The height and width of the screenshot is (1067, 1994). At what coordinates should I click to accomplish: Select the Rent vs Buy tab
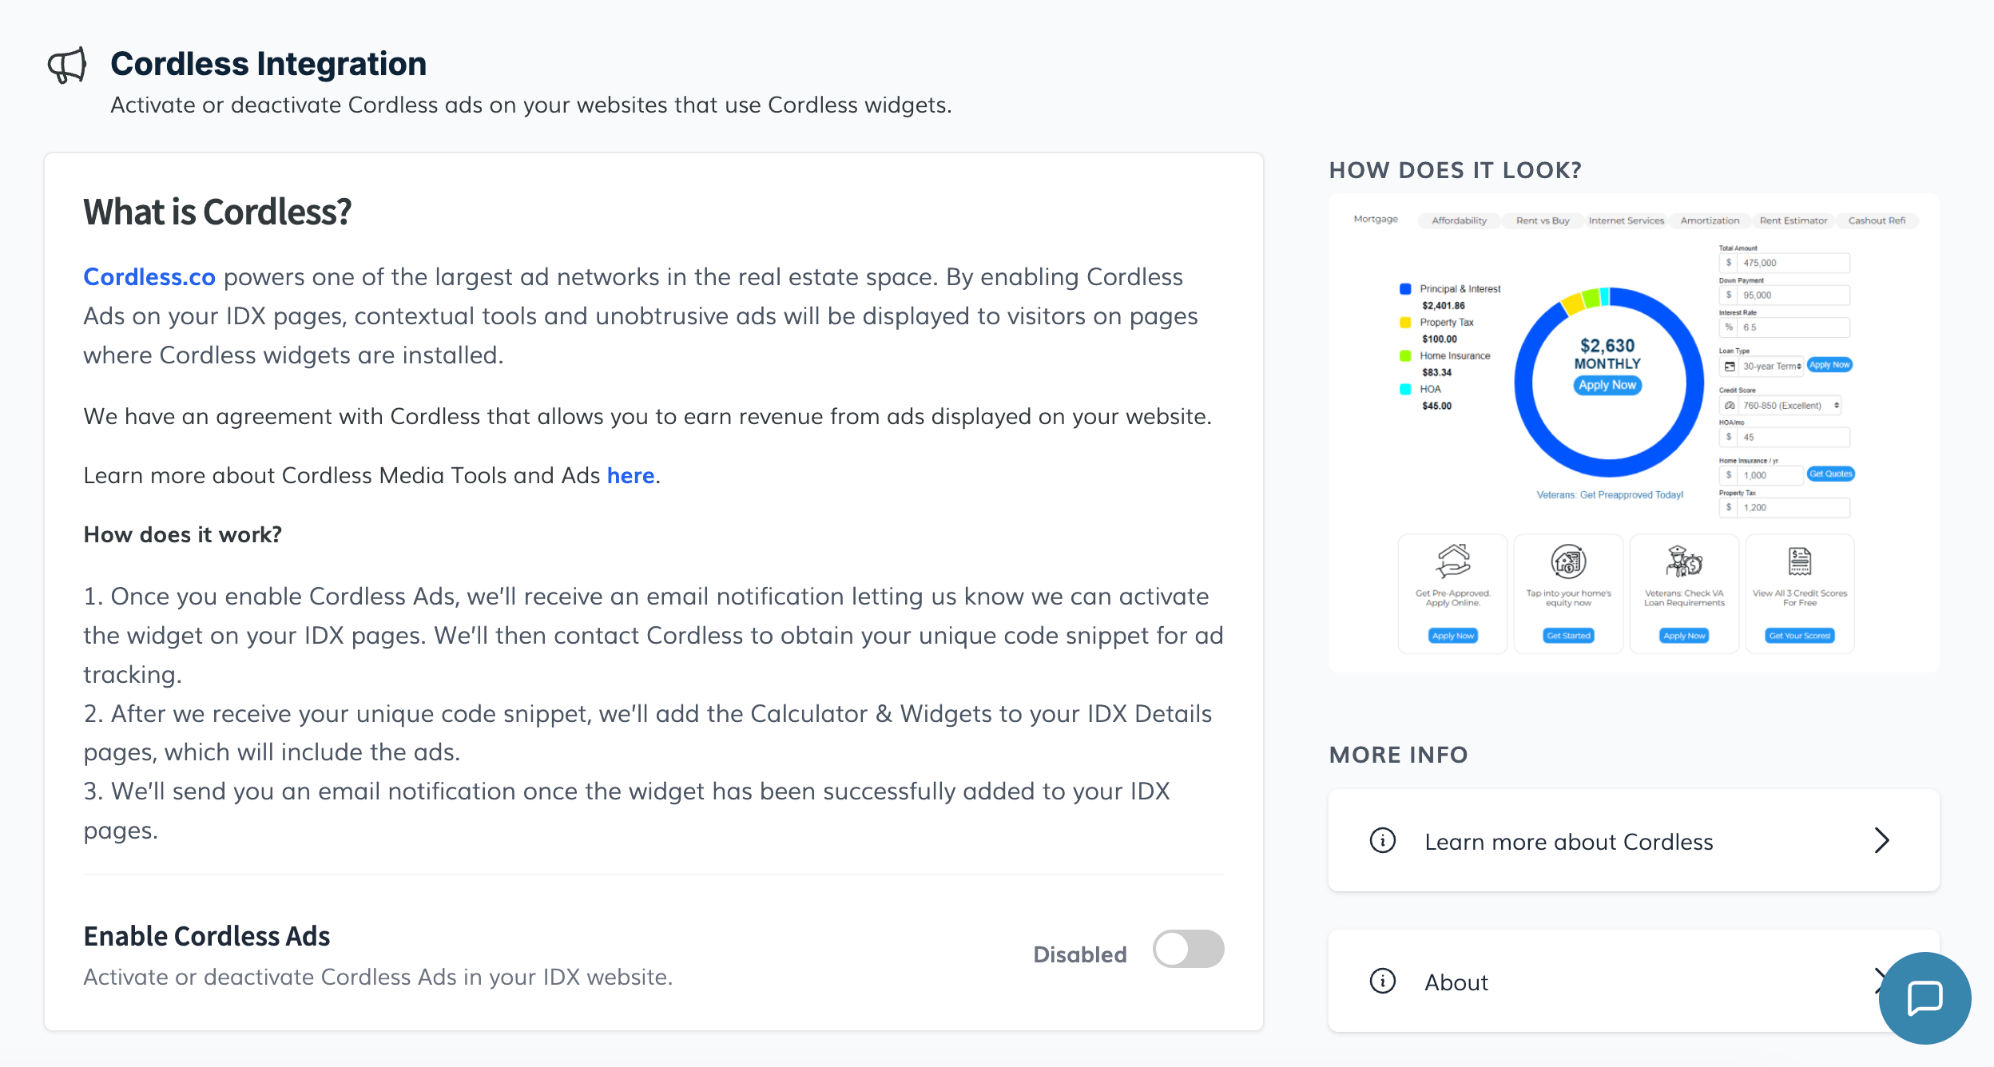tap(1542, 221)
